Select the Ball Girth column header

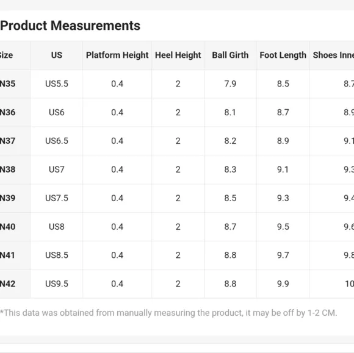[x=230, y=55]
